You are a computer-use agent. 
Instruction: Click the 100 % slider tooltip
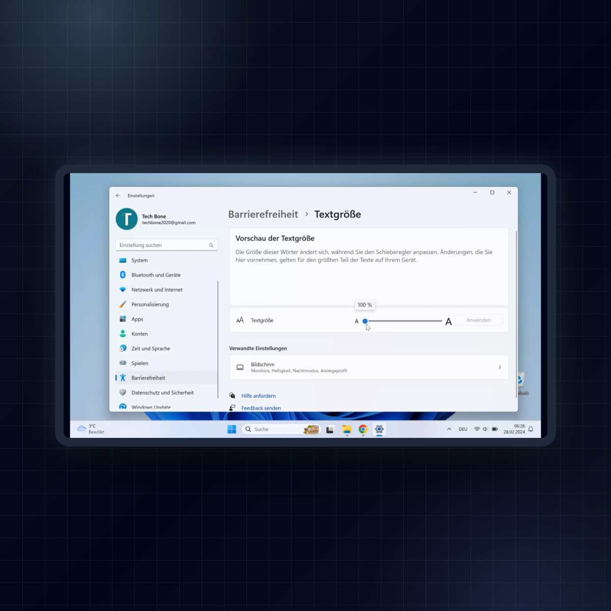tap(365, 304)
